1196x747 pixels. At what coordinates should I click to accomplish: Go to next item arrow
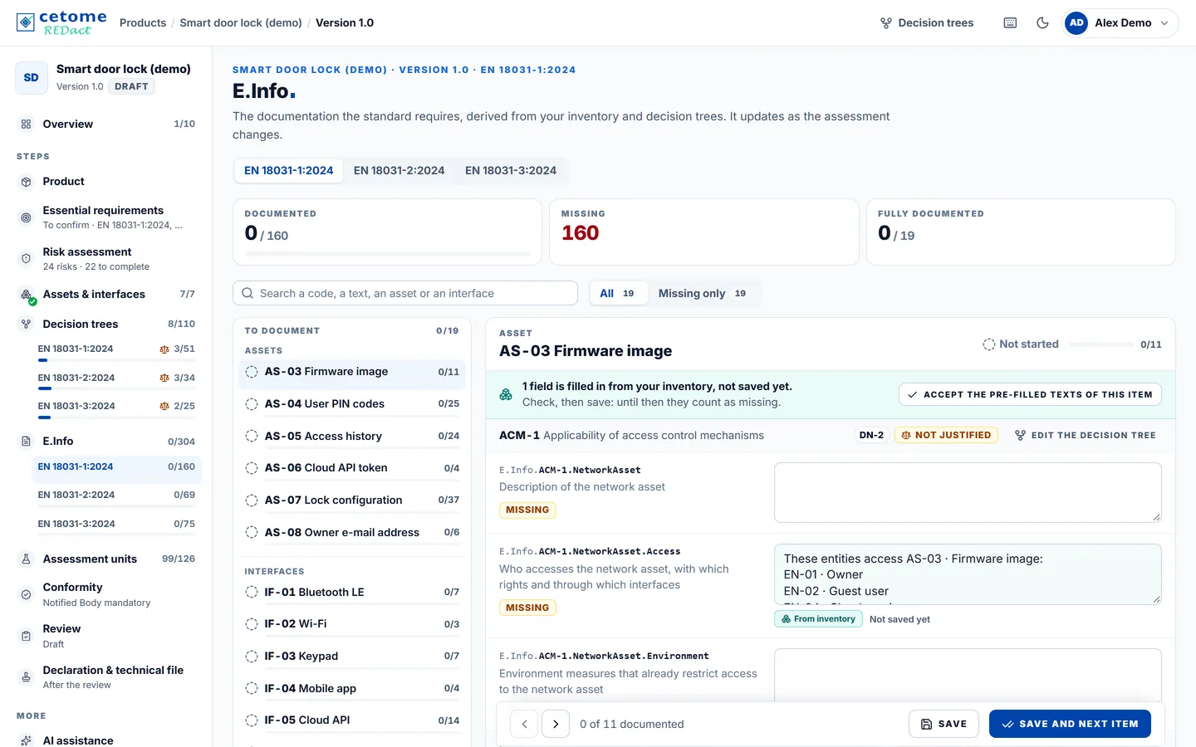click(x=556, y=724)
